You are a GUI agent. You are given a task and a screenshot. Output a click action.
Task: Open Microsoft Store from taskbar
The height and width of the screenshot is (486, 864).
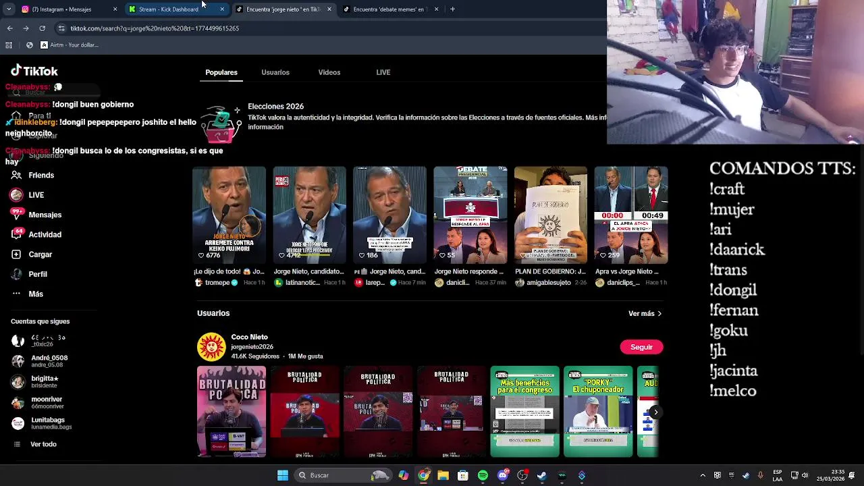tap(463, 475)
